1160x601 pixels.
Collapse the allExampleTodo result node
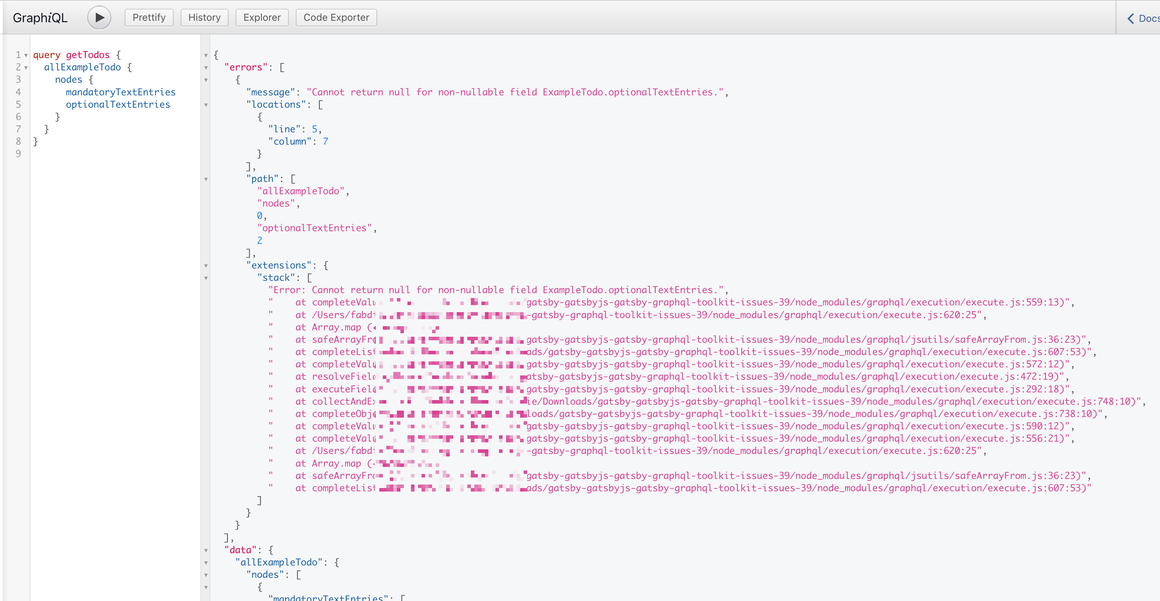[x=206, y=562]
